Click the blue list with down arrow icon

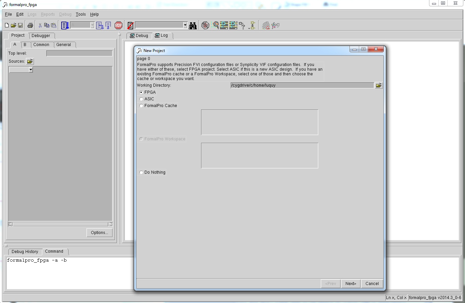pos(65,25)
